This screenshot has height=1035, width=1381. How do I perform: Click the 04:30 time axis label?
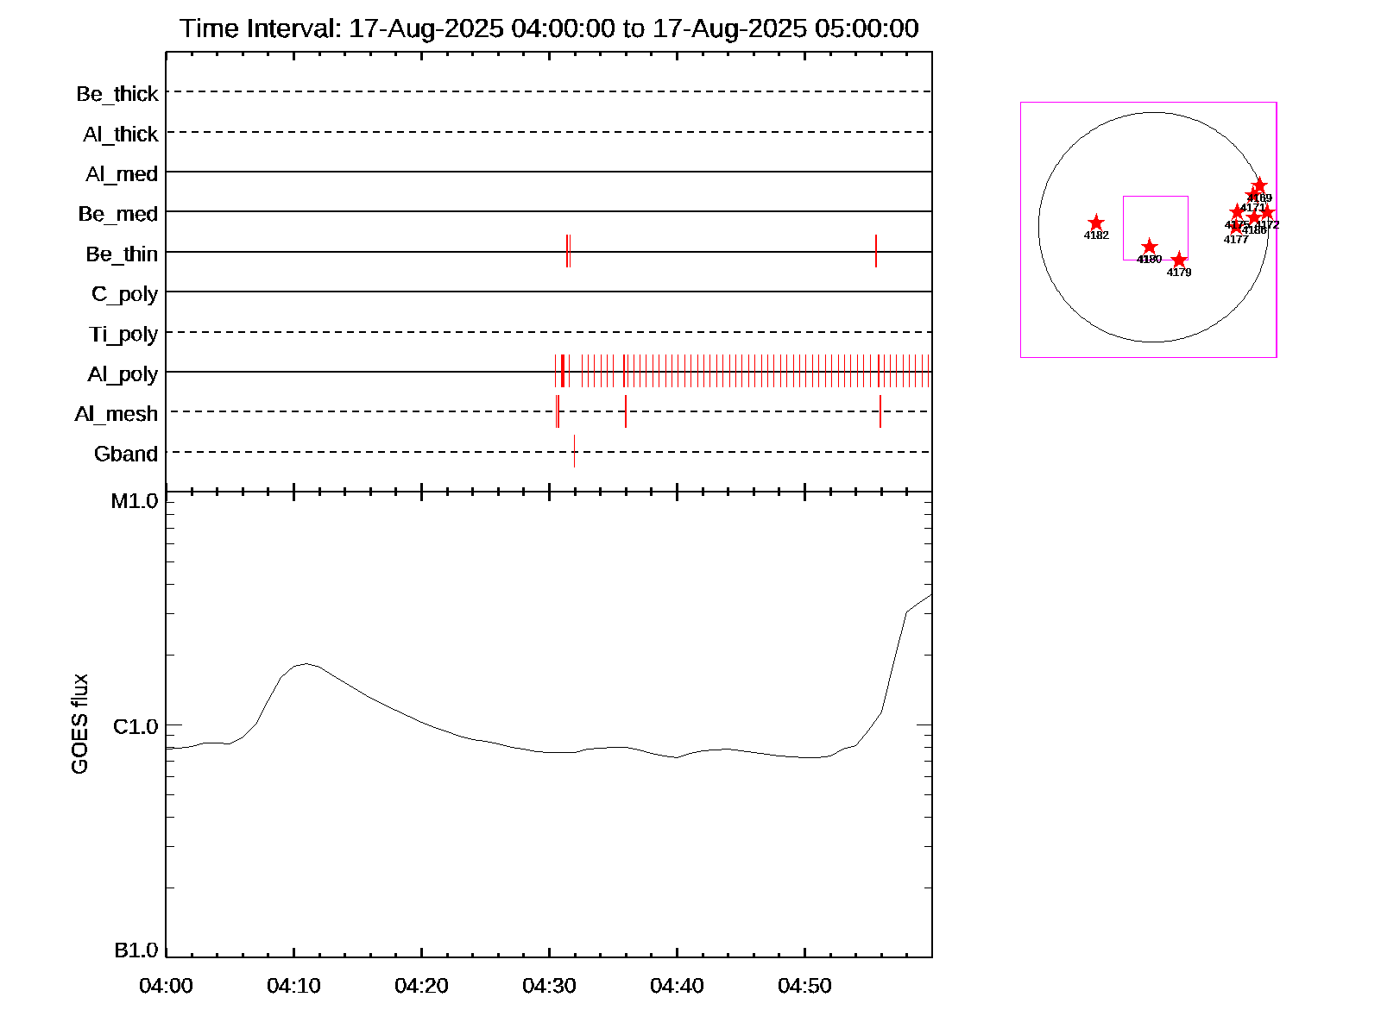[x=549, y=986]
